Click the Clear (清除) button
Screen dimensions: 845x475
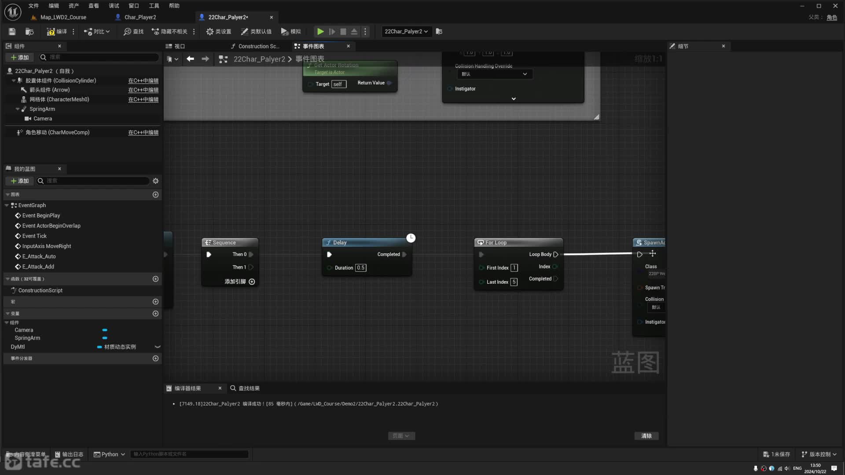[647, 436]
